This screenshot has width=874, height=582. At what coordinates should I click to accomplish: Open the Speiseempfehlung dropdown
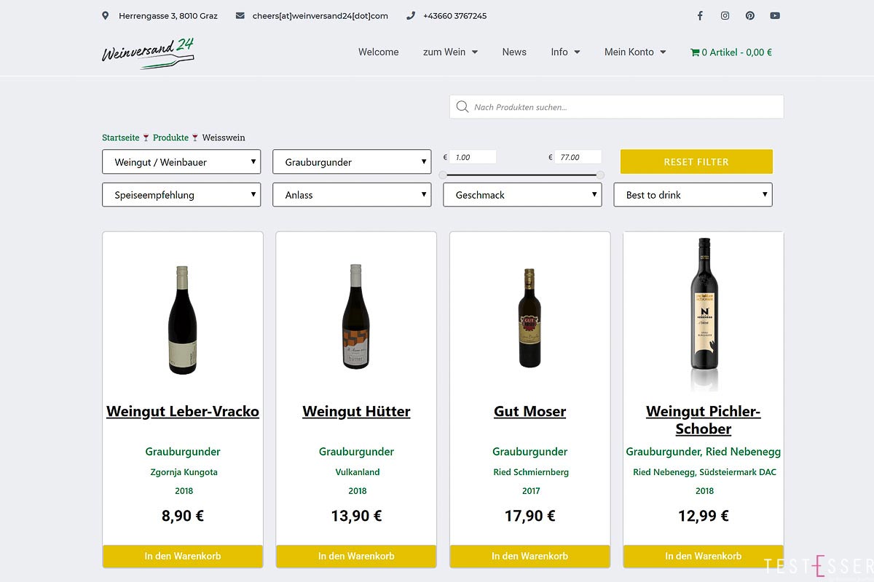point(181,194)
